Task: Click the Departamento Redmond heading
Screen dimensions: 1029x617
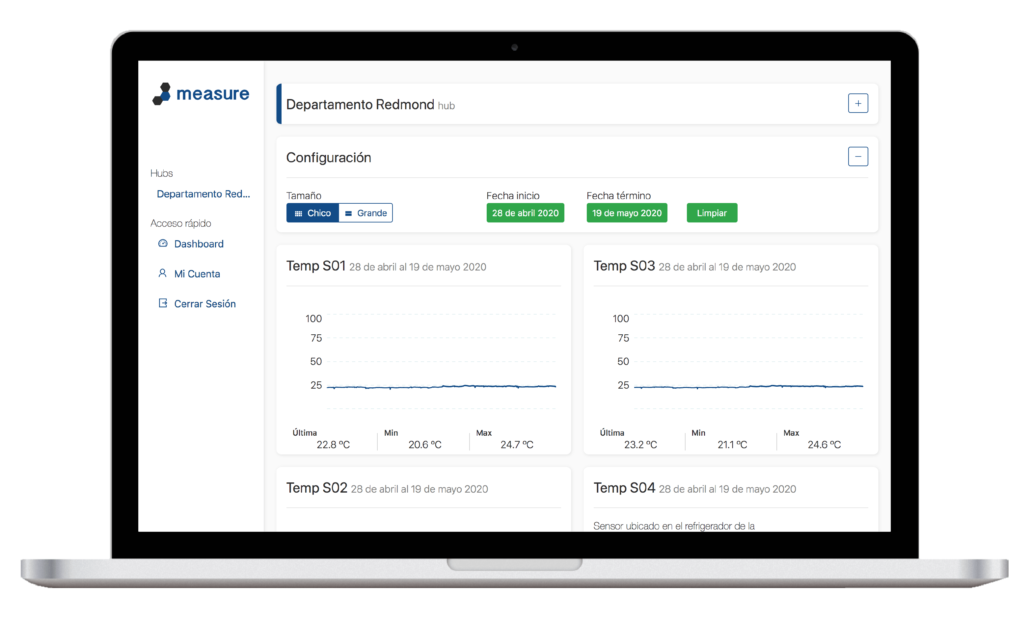Action: pos(360,104)
